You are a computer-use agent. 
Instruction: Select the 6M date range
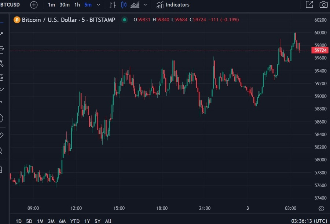coord(62,221)
